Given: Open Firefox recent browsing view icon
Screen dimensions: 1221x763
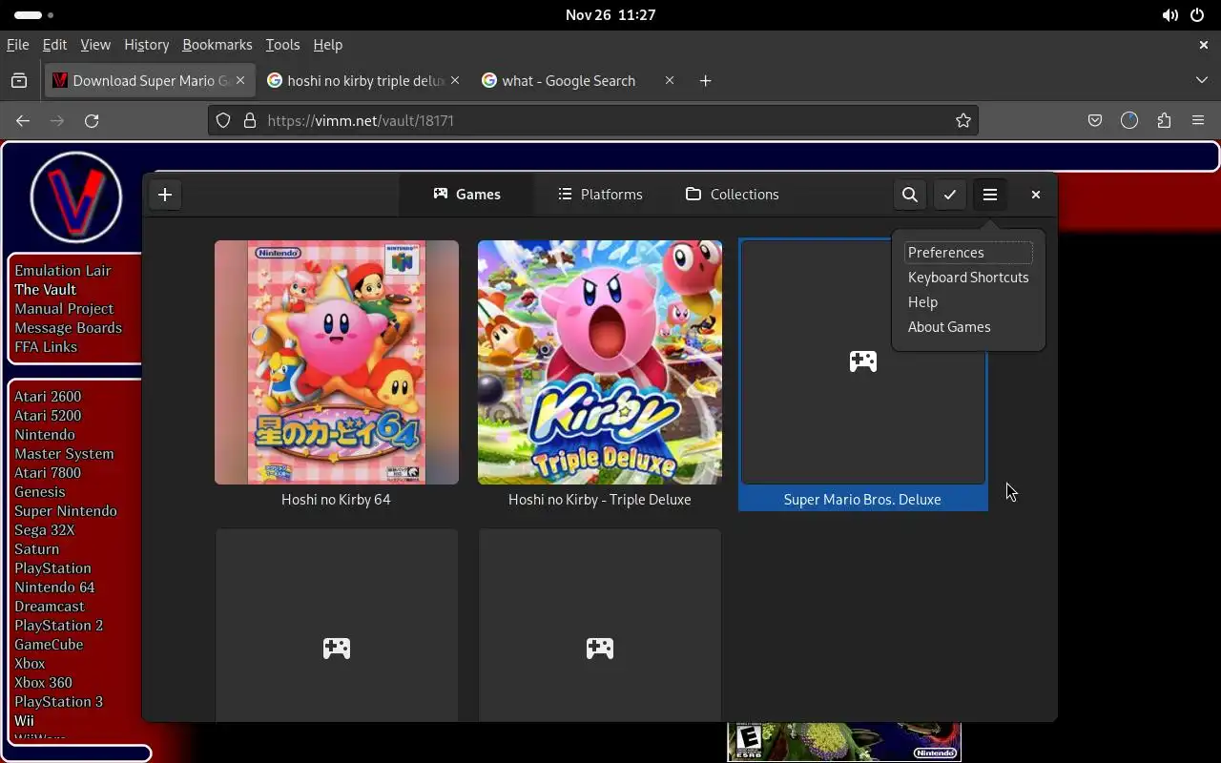Looking at the screenshot, I should [19, 81].
